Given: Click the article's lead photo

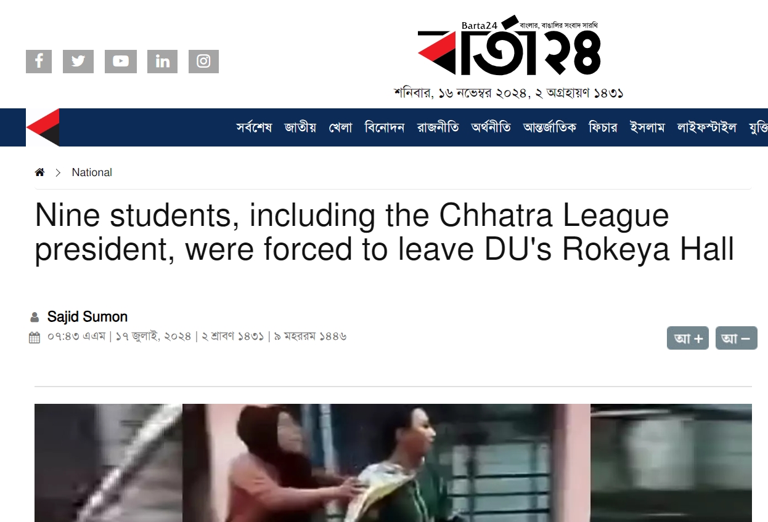Looking at the screenshot, I should [393, 463].
